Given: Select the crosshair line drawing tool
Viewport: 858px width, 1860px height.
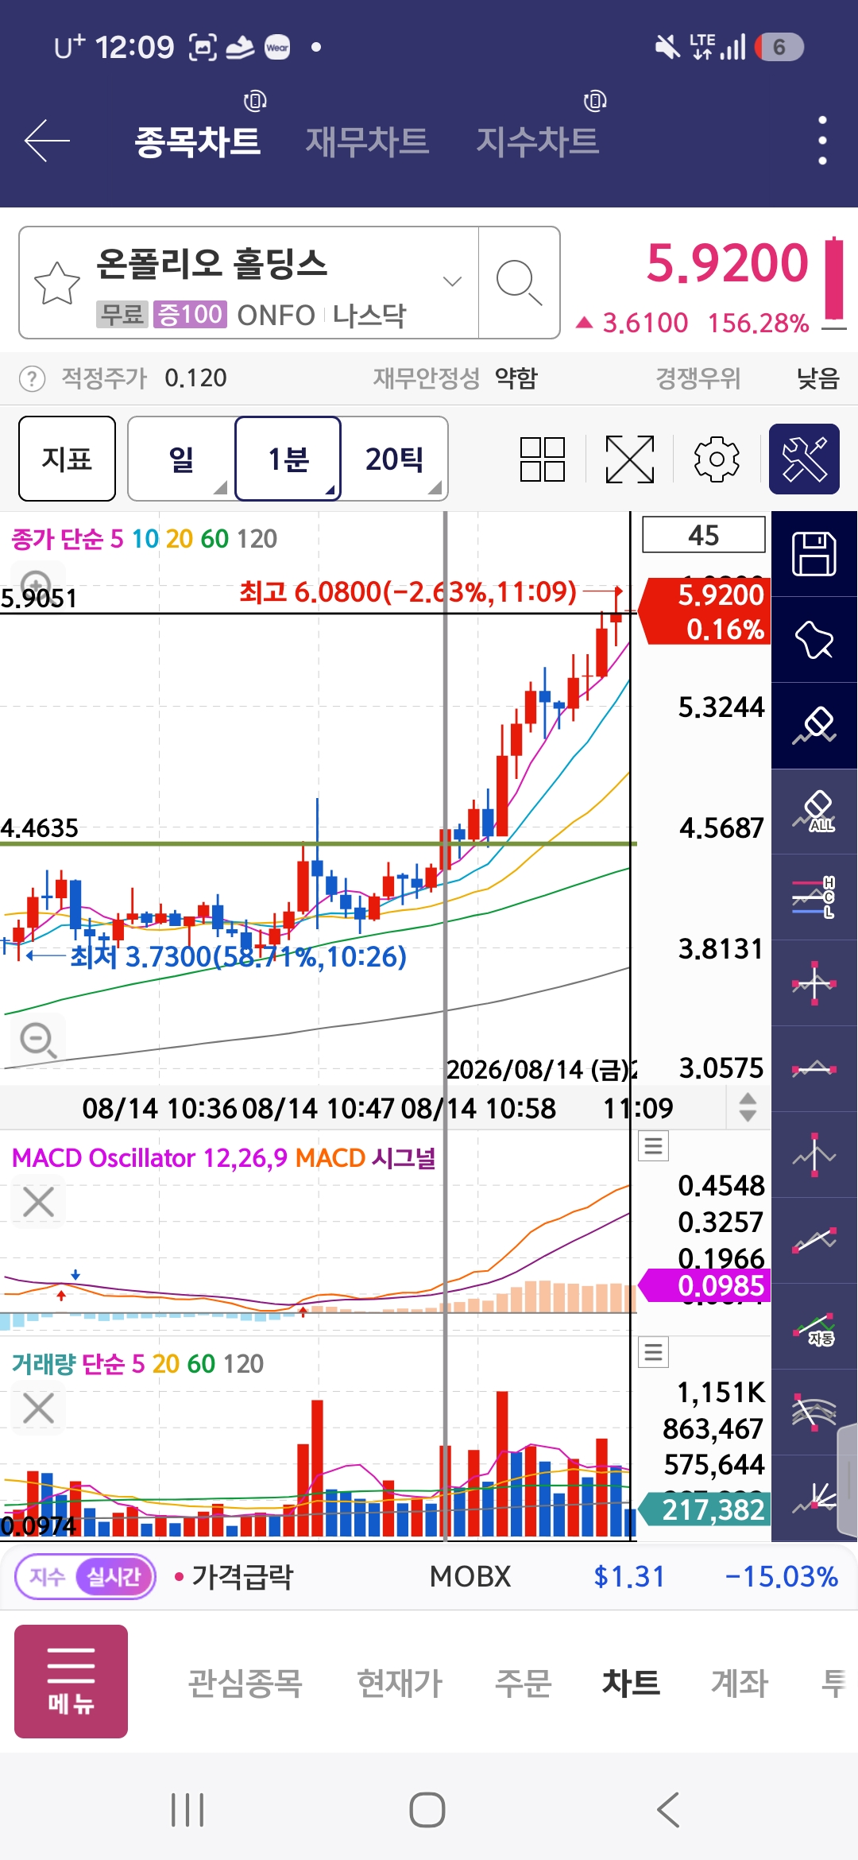Looking at the screenshot, I should point(814,983).
